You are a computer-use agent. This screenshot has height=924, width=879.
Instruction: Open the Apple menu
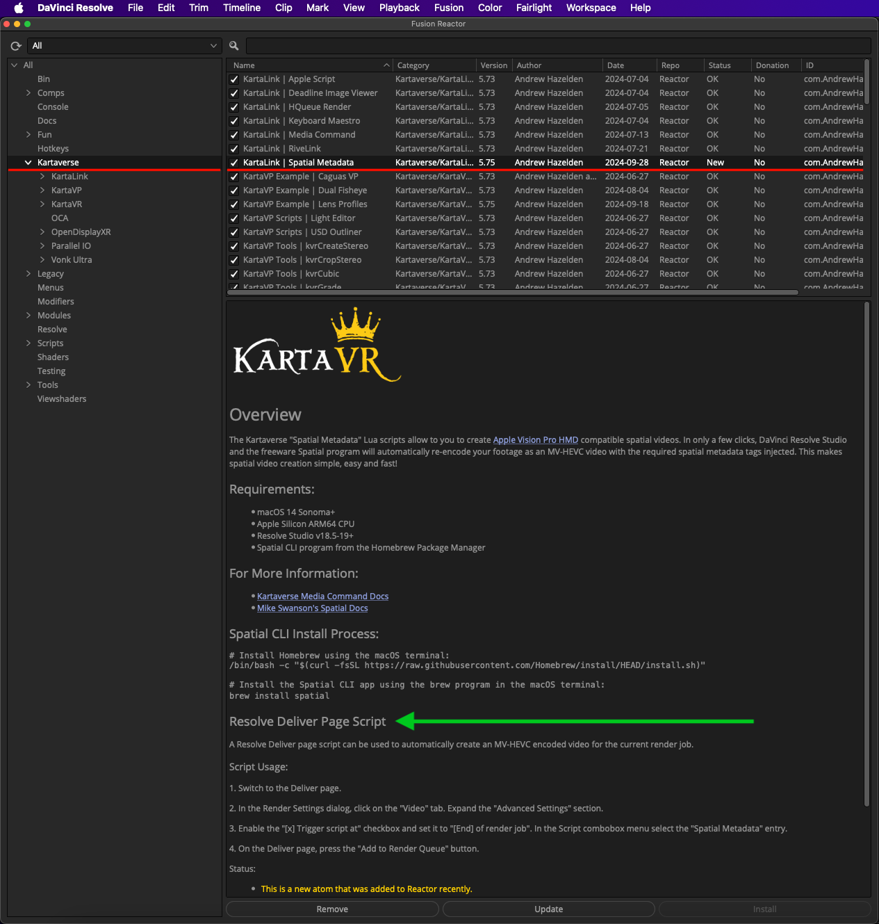(x=19, y=8)
